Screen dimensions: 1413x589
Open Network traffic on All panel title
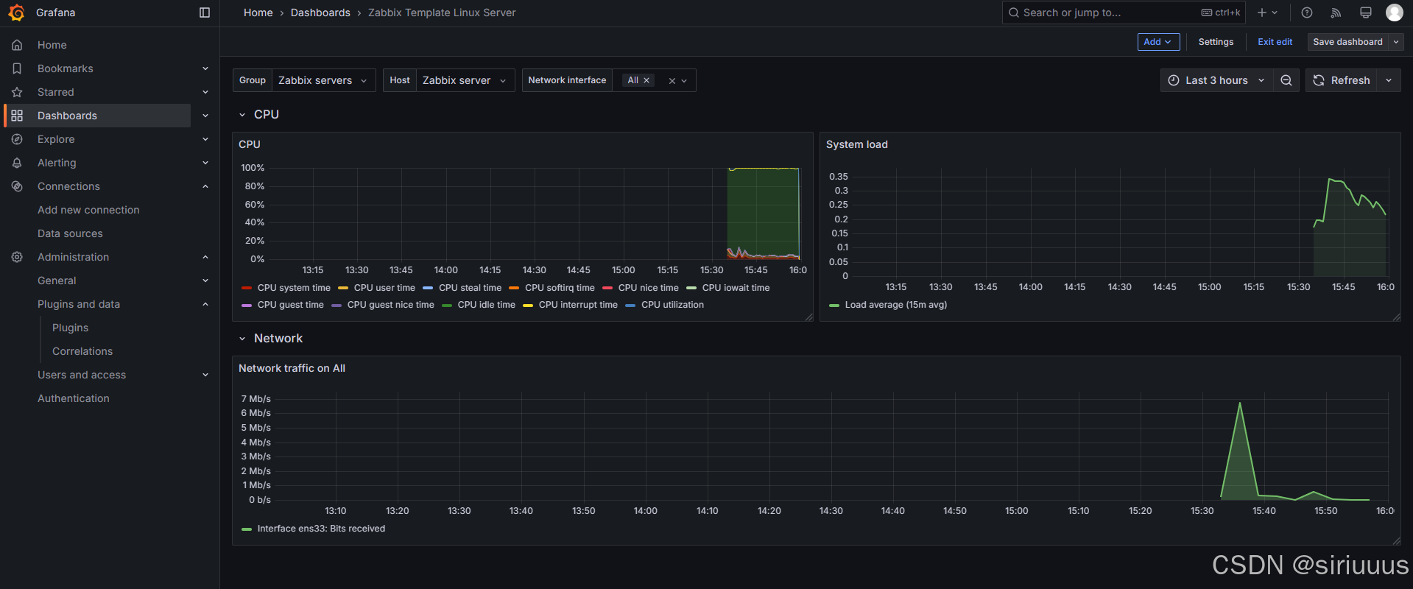tap(292, 368)
